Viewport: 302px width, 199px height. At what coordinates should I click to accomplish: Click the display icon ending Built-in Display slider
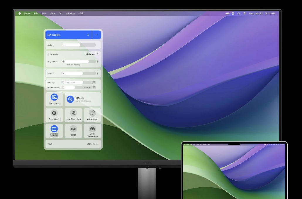pos(94,87)
